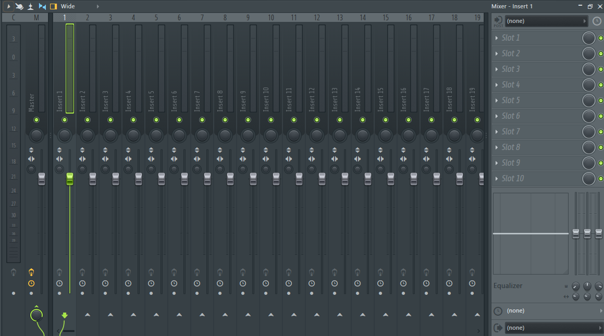Open the latency (none) dropdown
The width and height of the screenshot is (604, 336).
pyautogui.click(x=553, y=310)
